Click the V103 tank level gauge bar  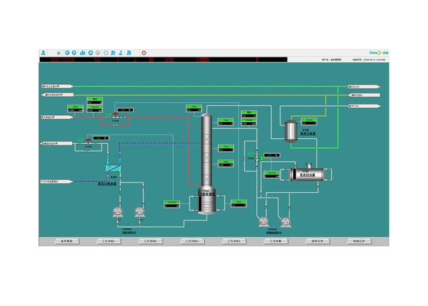294,175
